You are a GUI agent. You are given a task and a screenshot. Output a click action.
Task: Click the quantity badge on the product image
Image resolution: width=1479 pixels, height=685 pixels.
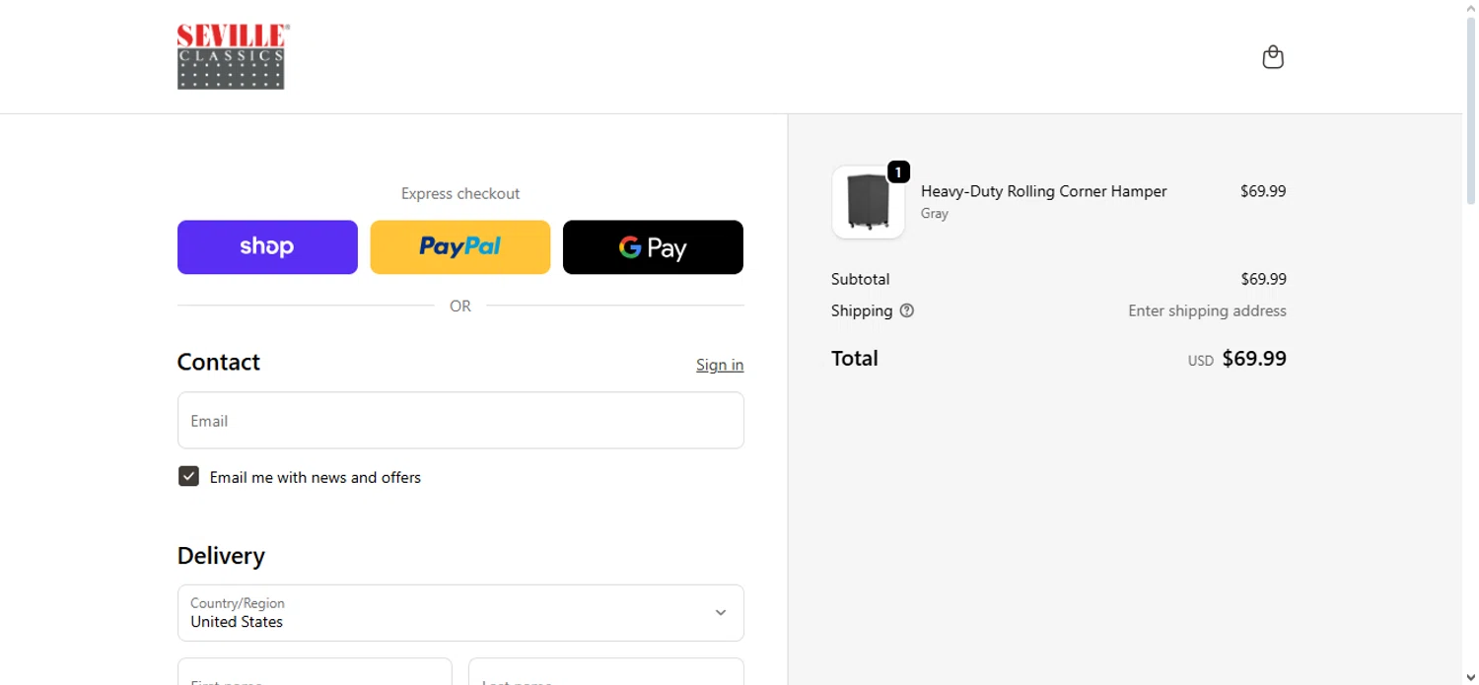click(898, 171)
